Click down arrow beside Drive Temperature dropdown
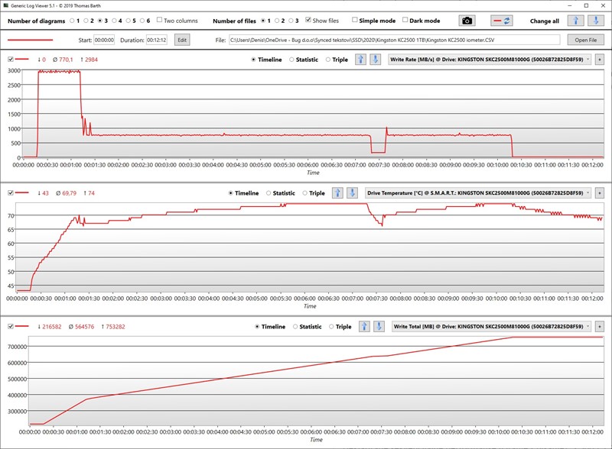 pos(352,193)
